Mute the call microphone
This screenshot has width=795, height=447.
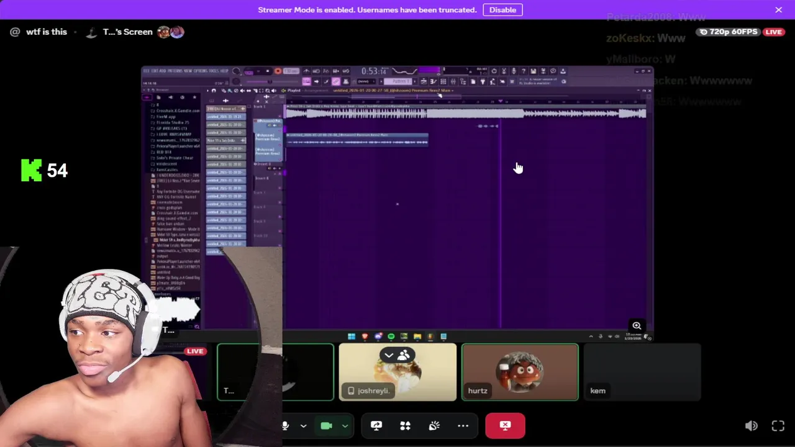[x=285, y=426]
